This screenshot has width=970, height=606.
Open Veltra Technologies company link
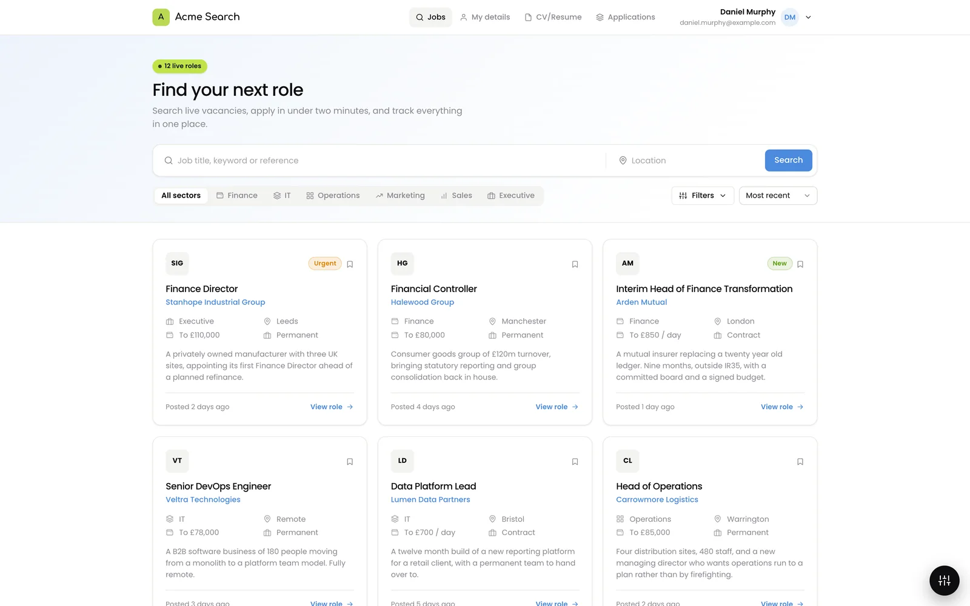click(203, 500)
